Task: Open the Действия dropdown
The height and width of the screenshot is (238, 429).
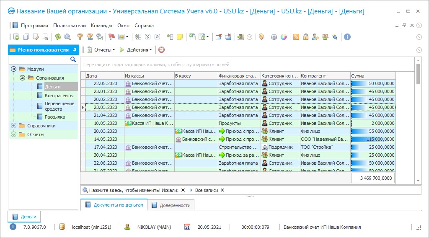Action: 136,50
